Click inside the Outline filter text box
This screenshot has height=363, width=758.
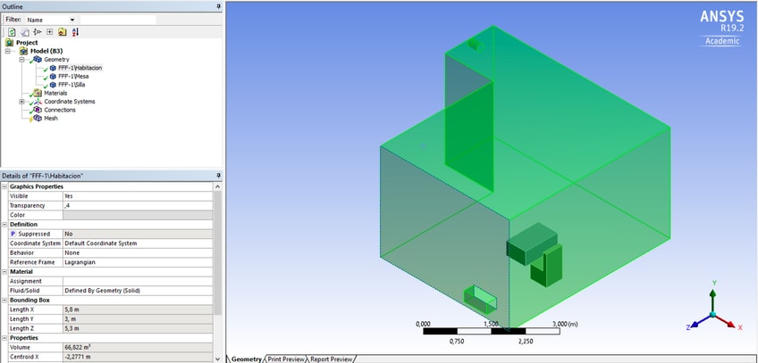tap(118, 20)
